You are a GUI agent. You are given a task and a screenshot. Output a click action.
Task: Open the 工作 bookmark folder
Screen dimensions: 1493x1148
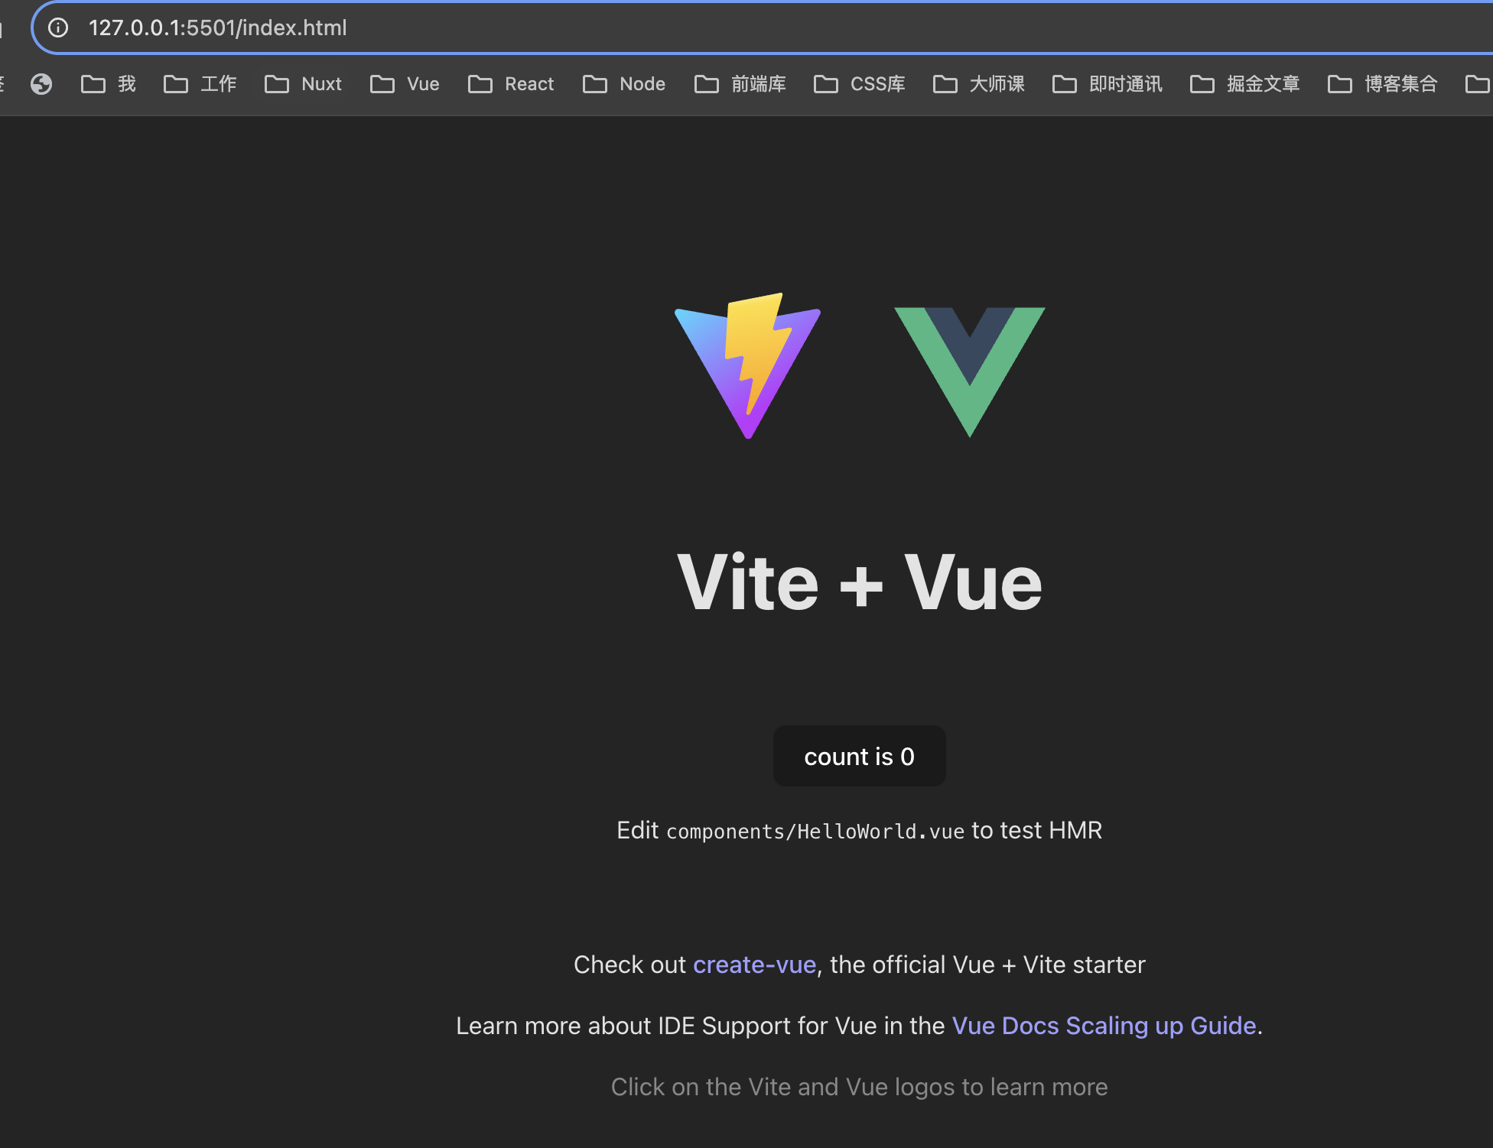[200, 84]
